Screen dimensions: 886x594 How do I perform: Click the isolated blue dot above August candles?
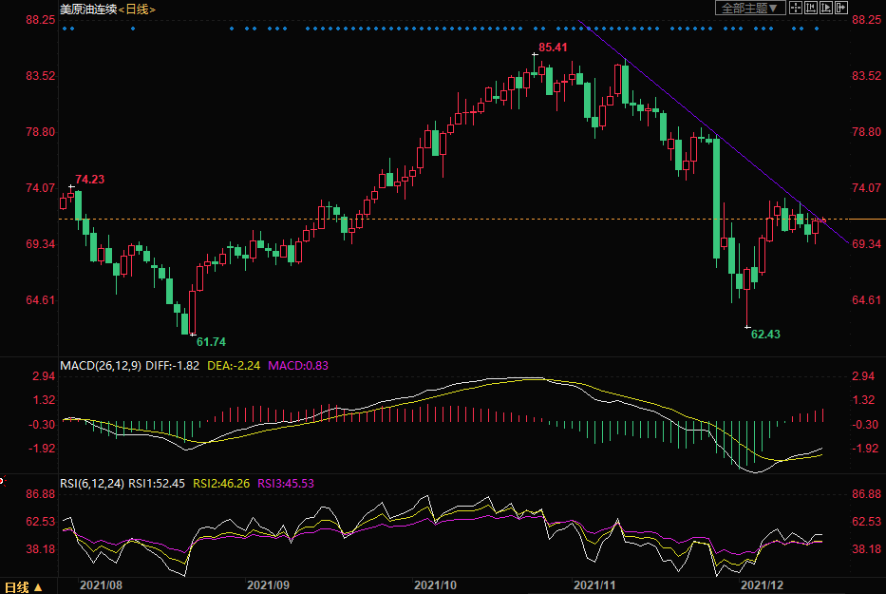[132, 29]
